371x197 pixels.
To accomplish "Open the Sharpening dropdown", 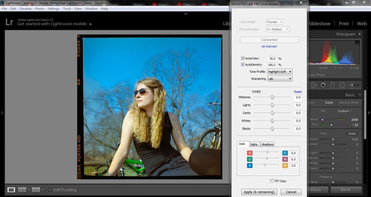I will pos(280,79).
